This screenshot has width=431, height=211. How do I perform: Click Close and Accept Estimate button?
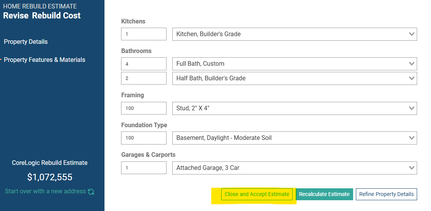(x=257, y=194)
